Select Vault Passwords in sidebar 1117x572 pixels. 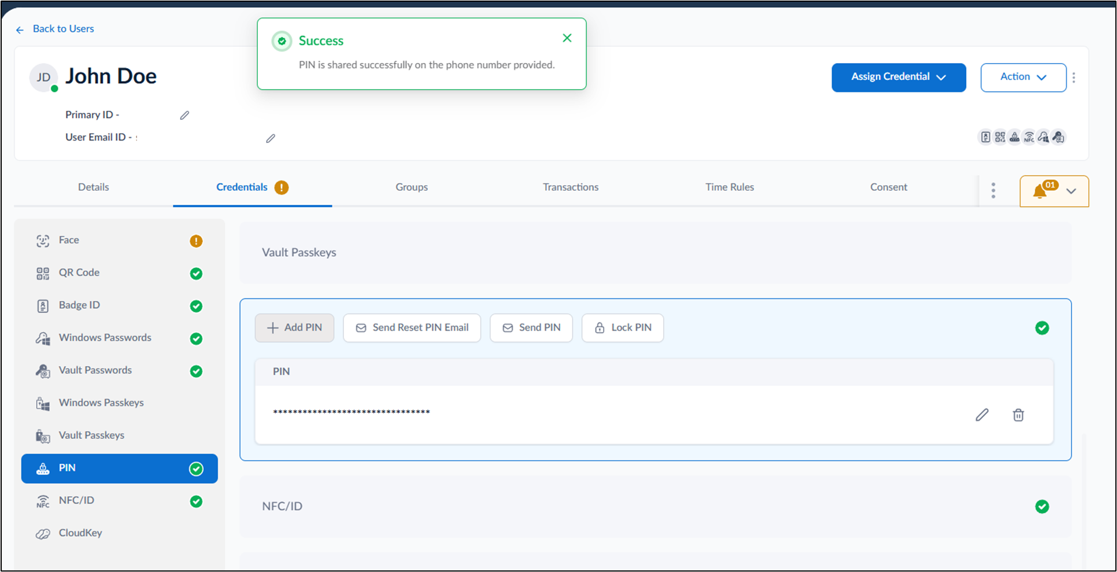pyautogui.click(x=120, y=371)
